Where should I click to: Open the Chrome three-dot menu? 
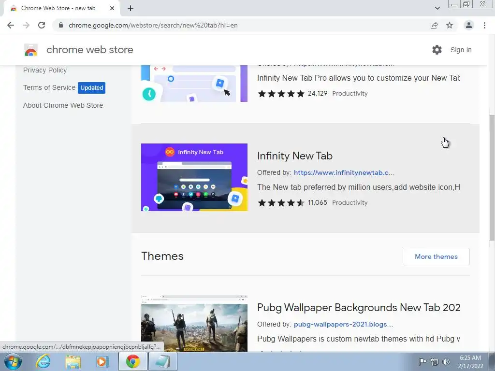coord(484,25)
